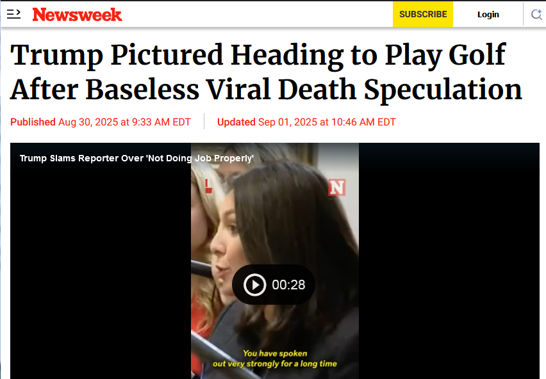Click the yellow subtitle caption text
The width and height of the screenshot is (546, 379).
click(x=275, y=359)
